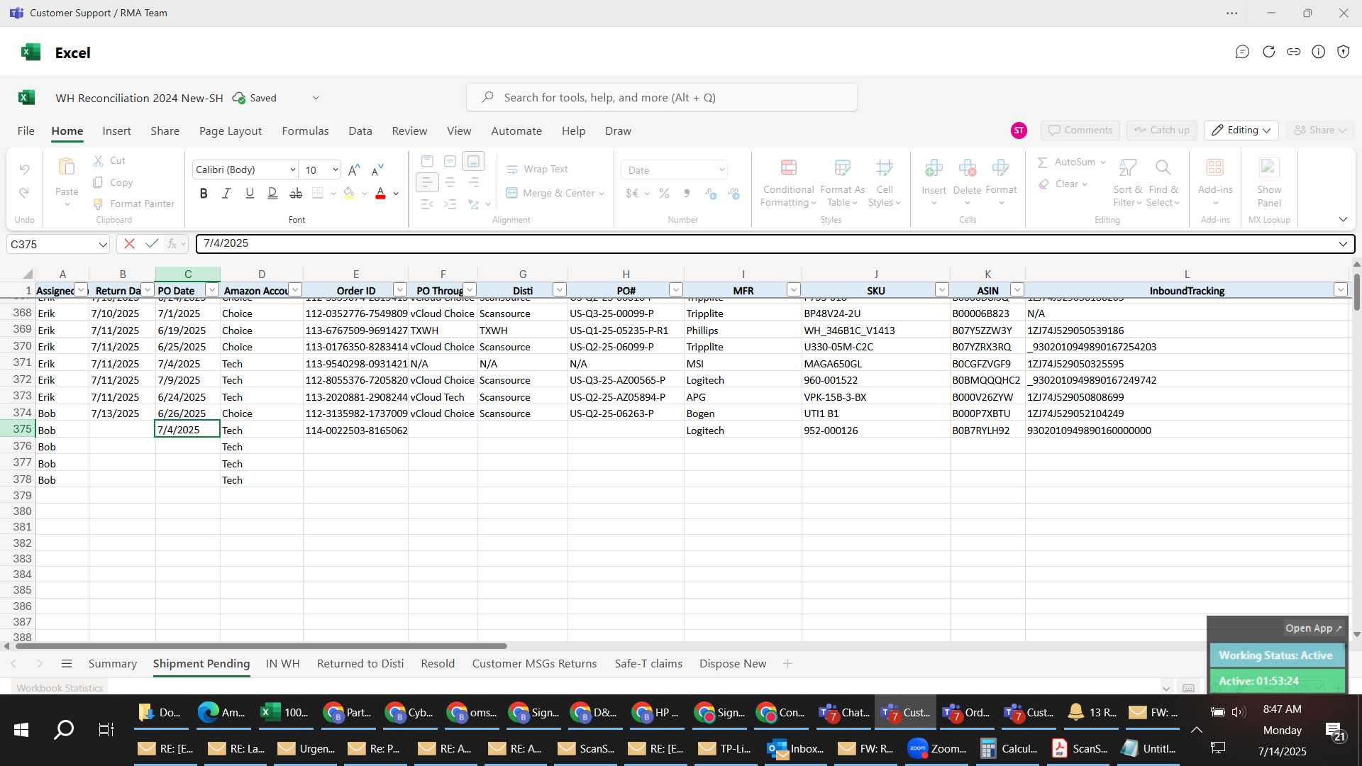
Task: Toggle Align Right
Action: point(473,182)
